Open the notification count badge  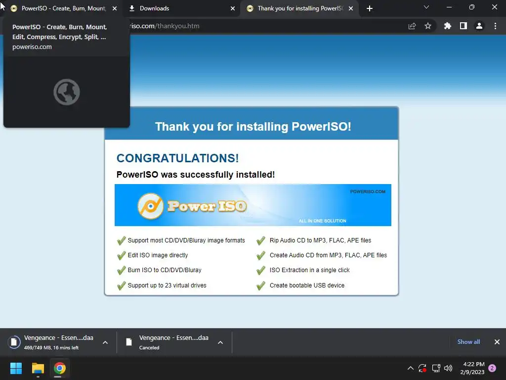click(x=492, y=368)
